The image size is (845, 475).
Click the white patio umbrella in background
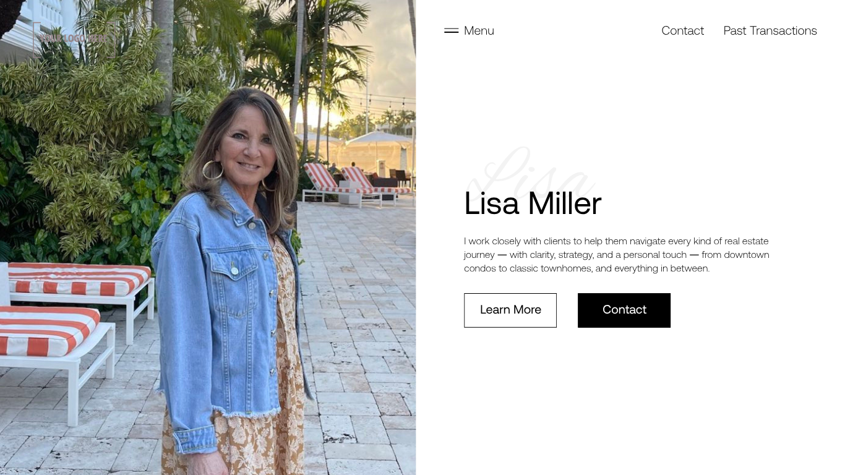click(x=379, y=139)
